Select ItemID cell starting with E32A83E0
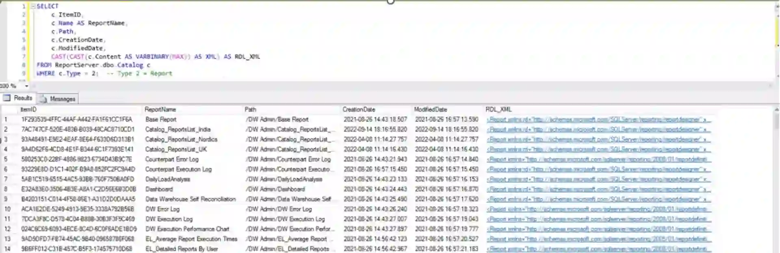The image size is (780, 253). click(78, 189)
